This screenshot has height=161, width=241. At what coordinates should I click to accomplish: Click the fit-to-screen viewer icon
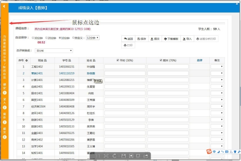(106, 156)
